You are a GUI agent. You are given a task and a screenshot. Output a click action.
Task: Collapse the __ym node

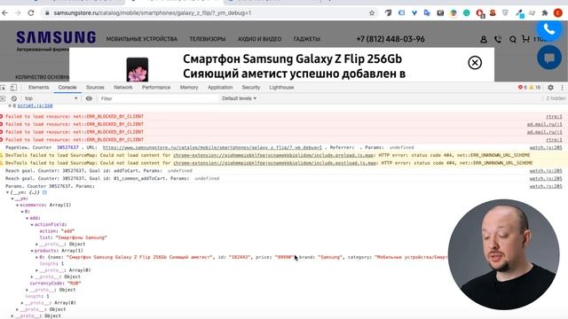click(12, 198)
